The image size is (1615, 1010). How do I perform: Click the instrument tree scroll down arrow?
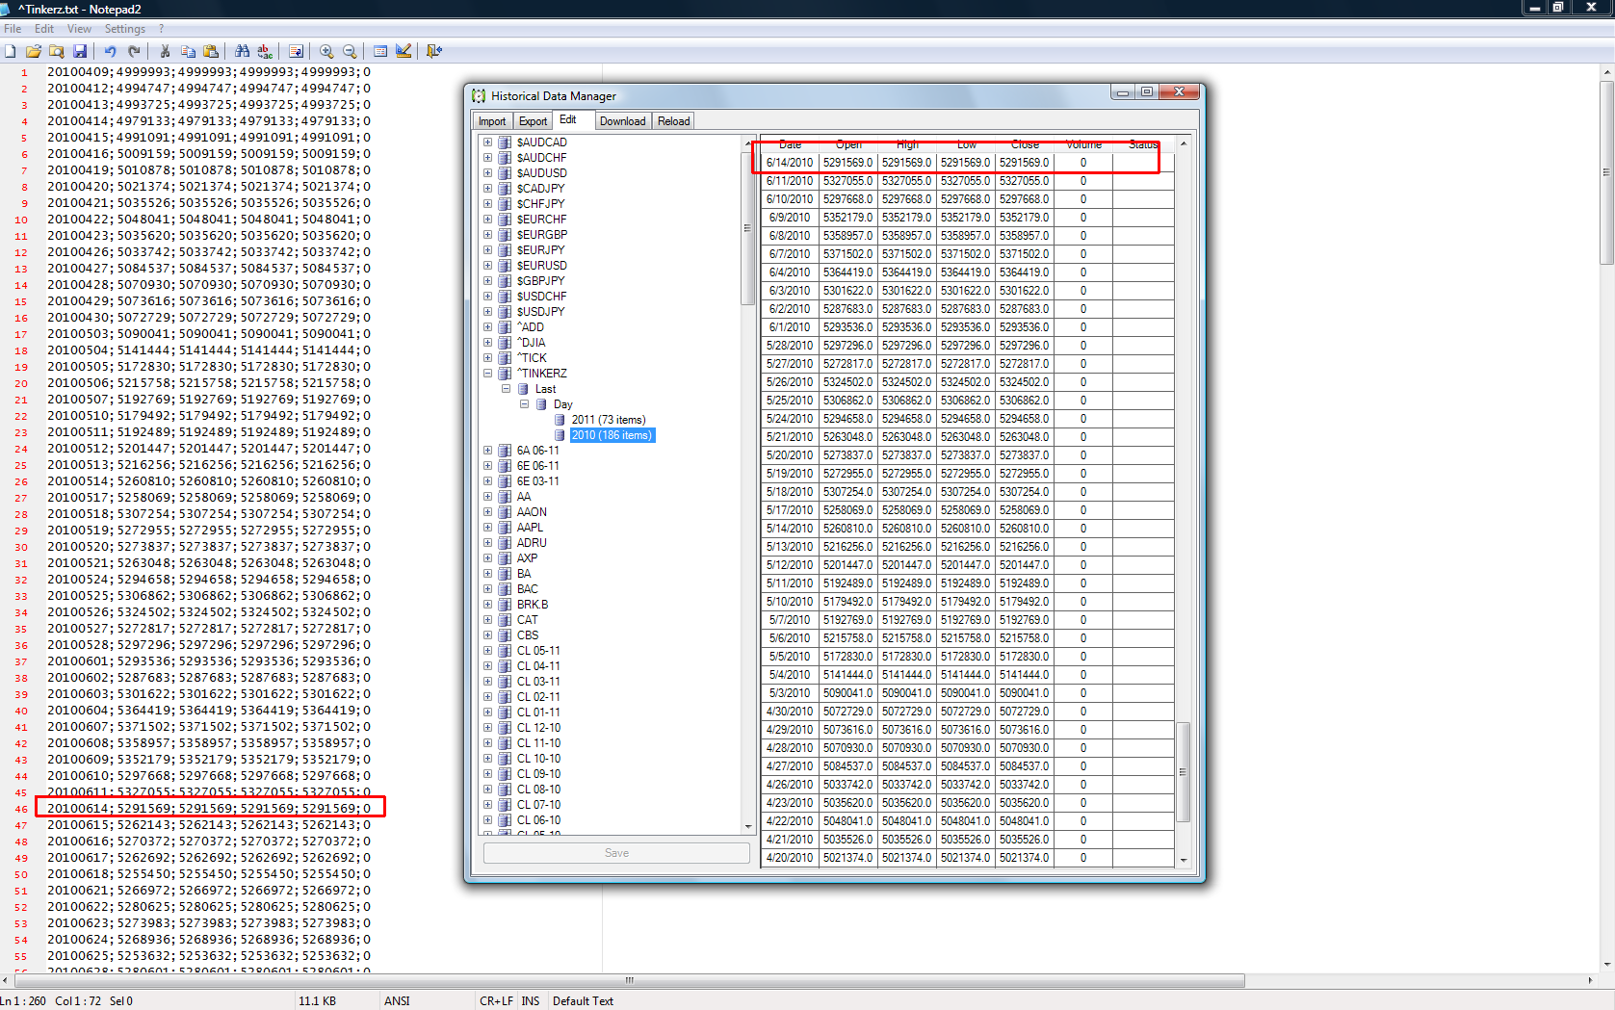(x=747, y=827)
